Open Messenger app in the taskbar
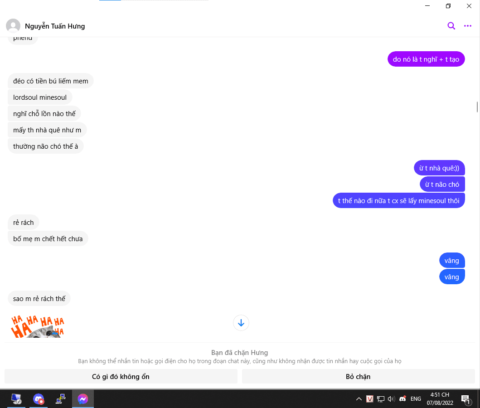The width and height of the screenshot is (480, 408). click(x=82, y=399)
